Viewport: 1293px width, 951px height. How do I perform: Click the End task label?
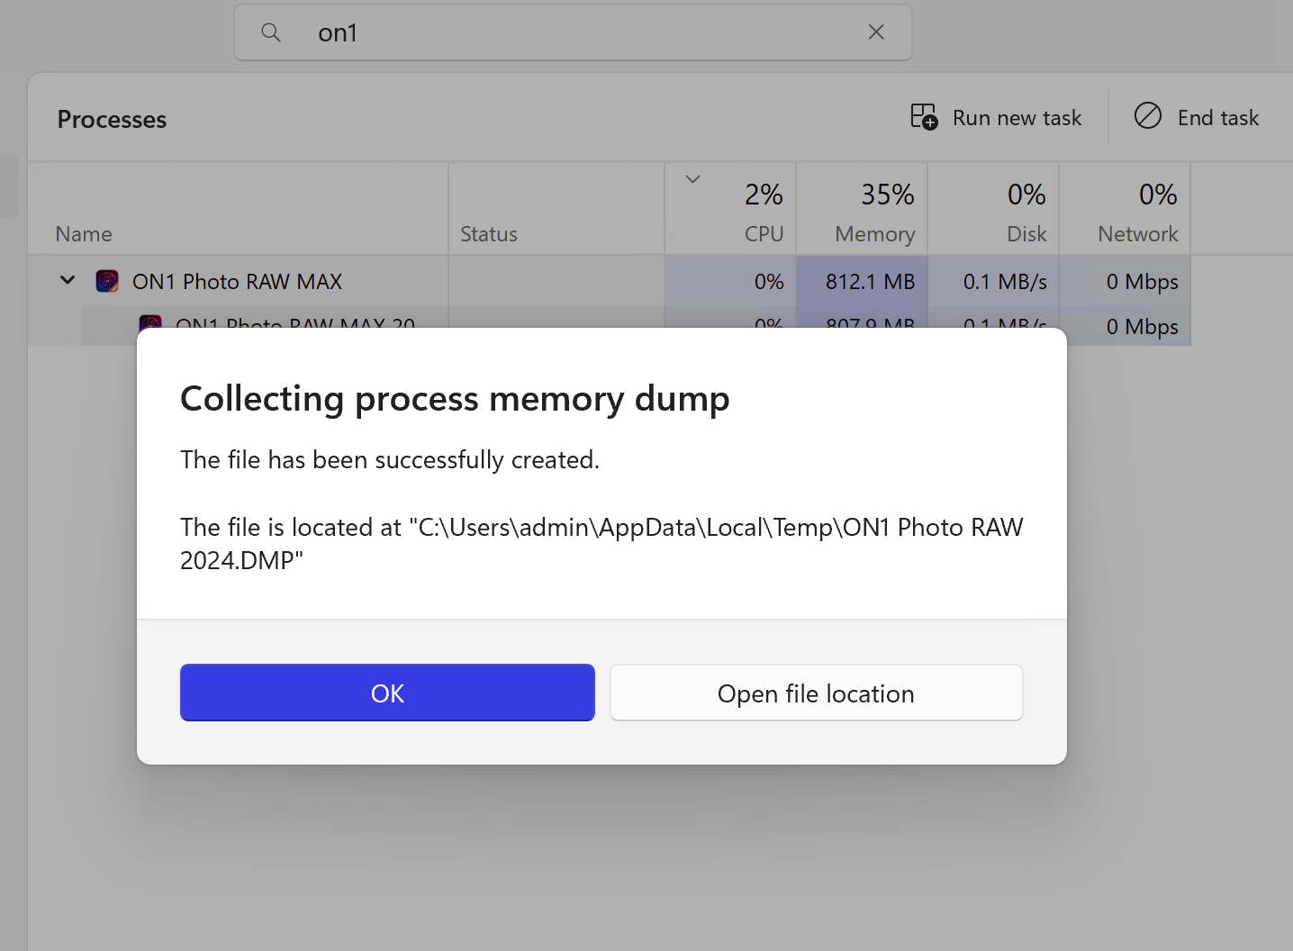click(x=1218, y=118)
